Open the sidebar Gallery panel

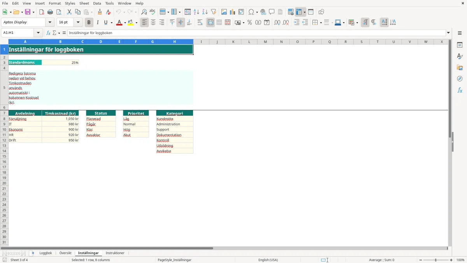[460, 67]
